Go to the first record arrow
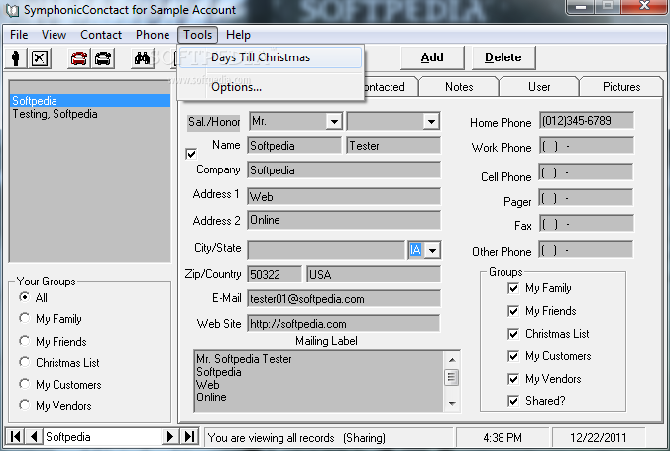Screen dimensions: 670x451 click(x=15, y=436)
